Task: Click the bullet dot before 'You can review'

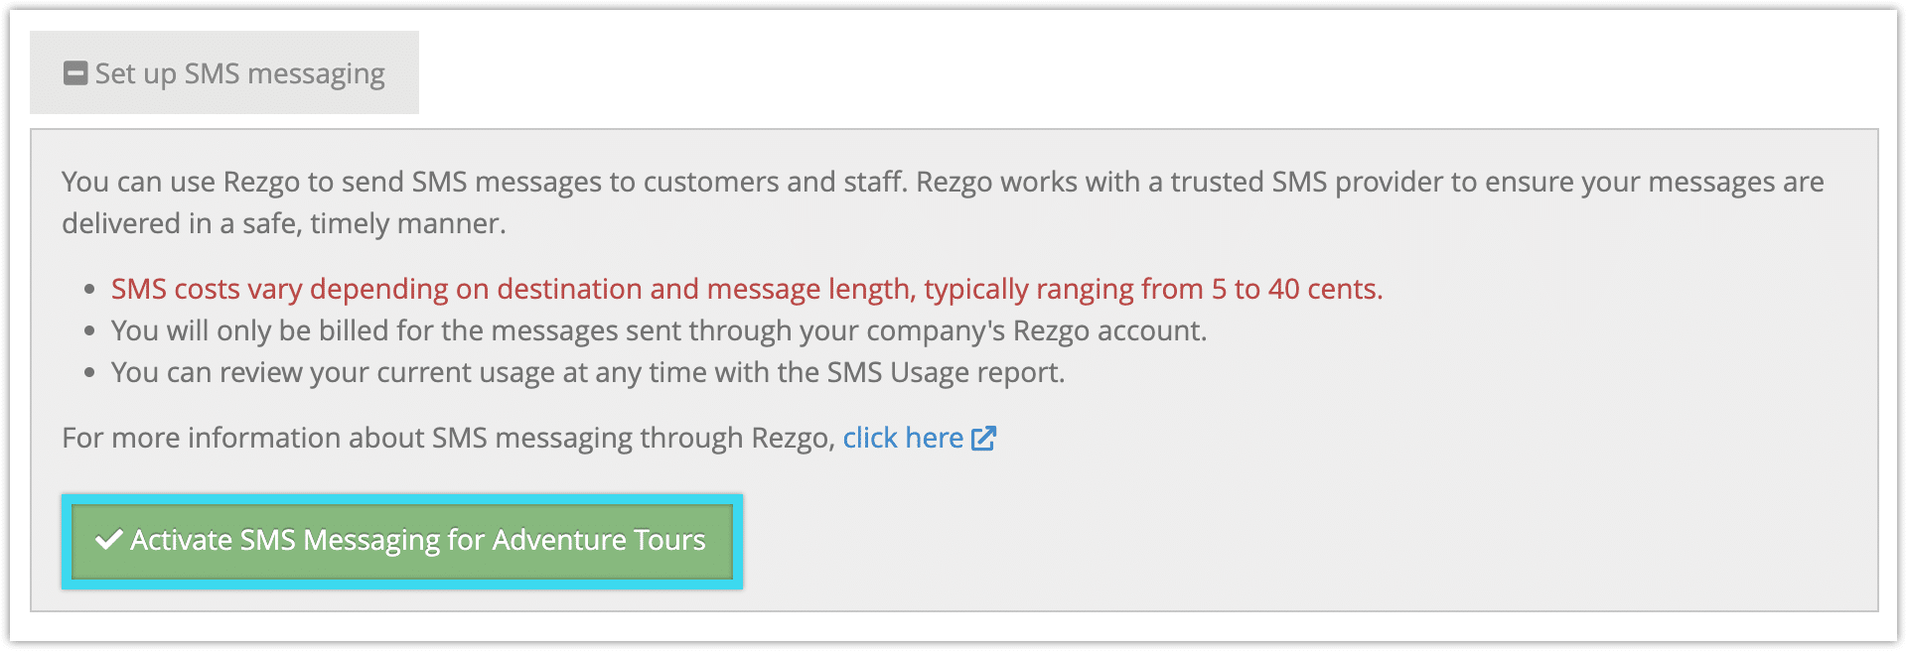Action: click(x=89, y=373)
